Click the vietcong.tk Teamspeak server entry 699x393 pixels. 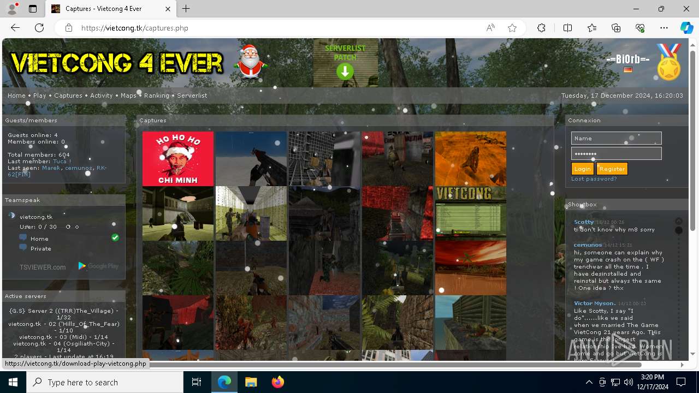(x=36, y=217)
